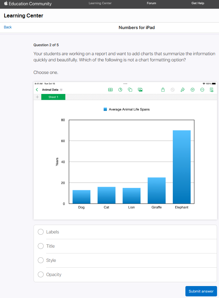Open Get Help nav item

point(198,3)
